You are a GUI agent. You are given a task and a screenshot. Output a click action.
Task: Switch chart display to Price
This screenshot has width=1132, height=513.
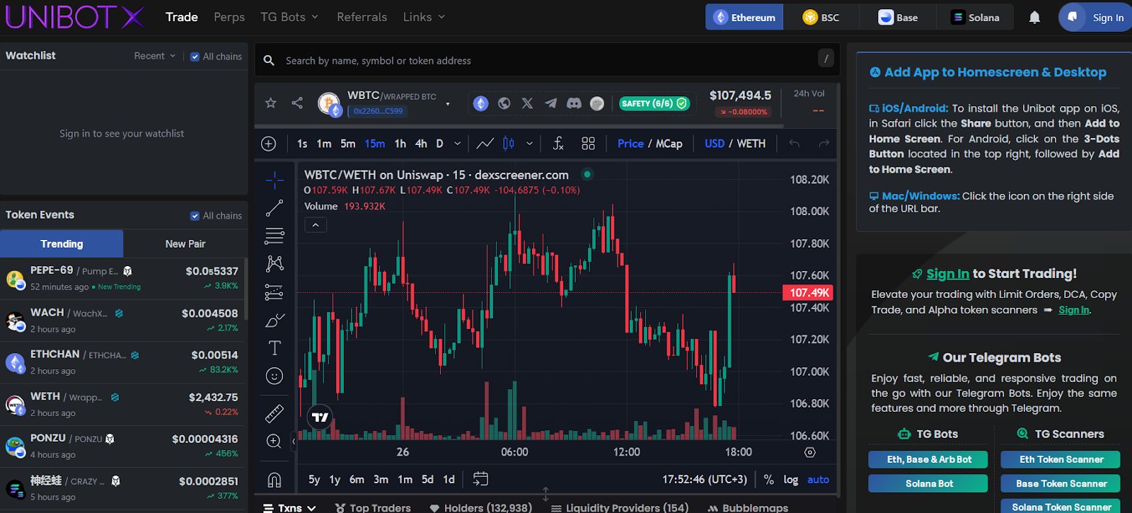(x=630, y=144)
